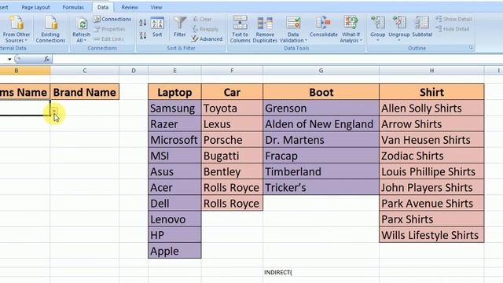Select column E header
Image resolution: width=503 pixels, height=283 pixels.
174,71
